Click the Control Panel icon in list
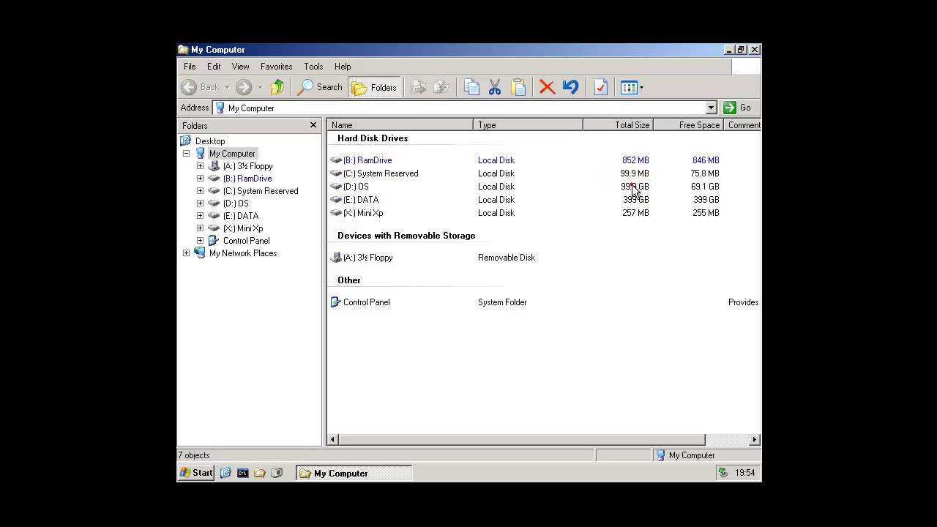This screenshot has width=937, height=527. tap(336, 302)
